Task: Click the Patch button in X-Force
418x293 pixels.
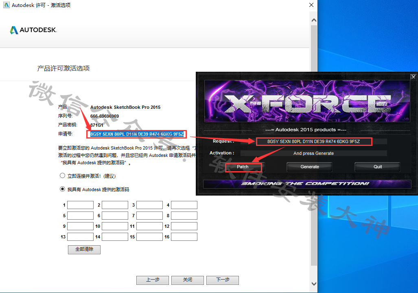Action: [243, 167]
